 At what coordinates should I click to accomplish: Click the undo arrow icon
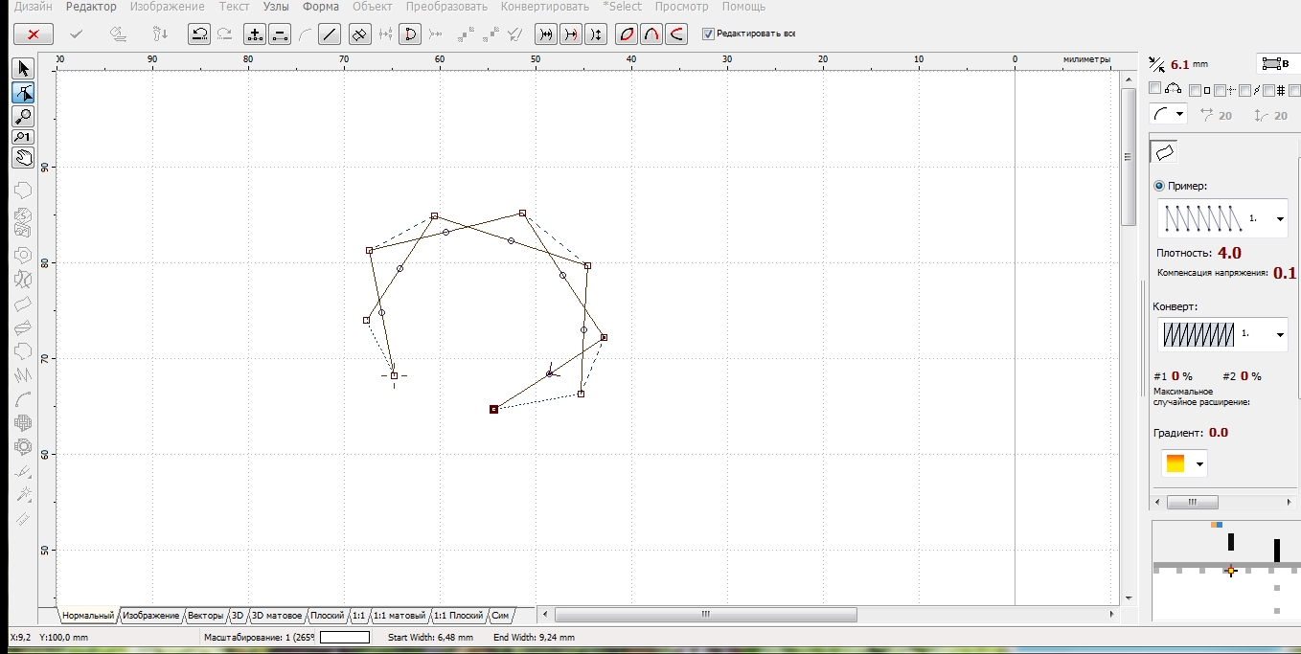pos(199,34)
